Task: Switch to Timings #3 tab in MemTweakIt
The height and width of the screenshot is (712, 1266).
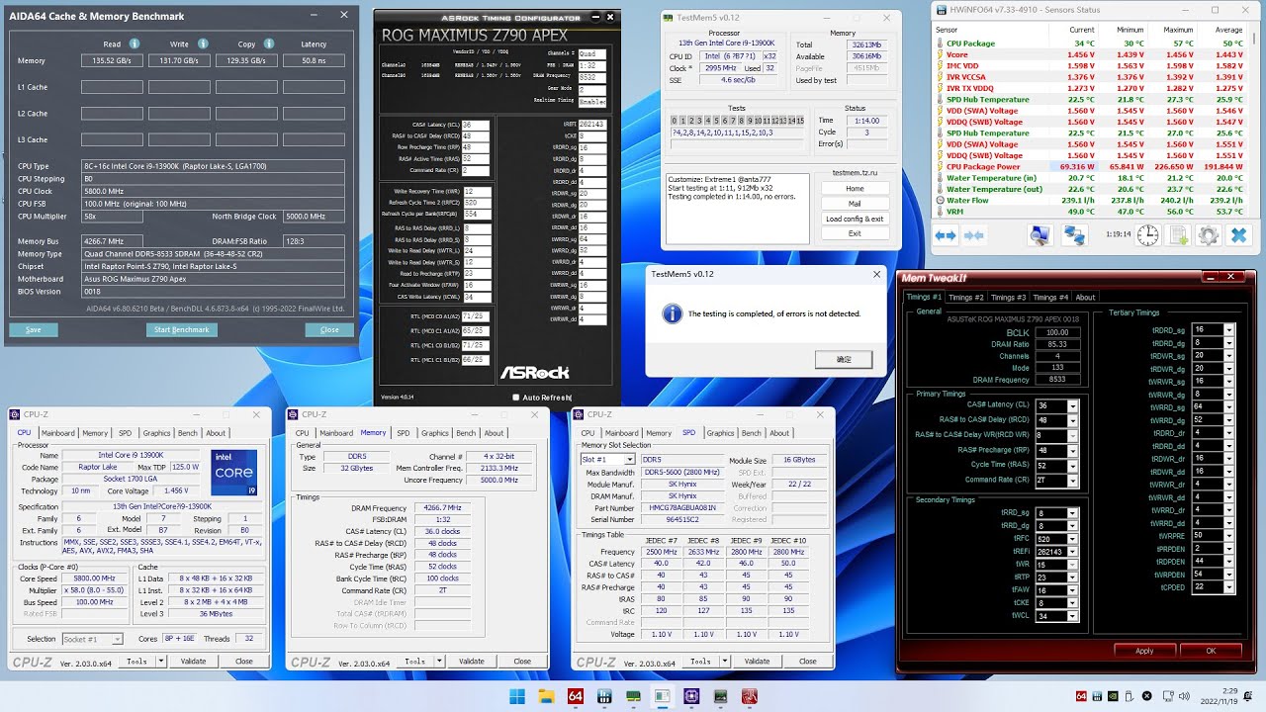Action: click(1009, 297)
